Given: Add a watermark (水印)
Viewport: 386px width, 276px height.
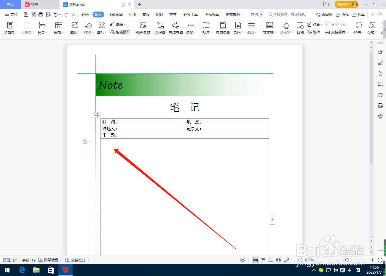Looking at the screenshot, I should 251,28.
